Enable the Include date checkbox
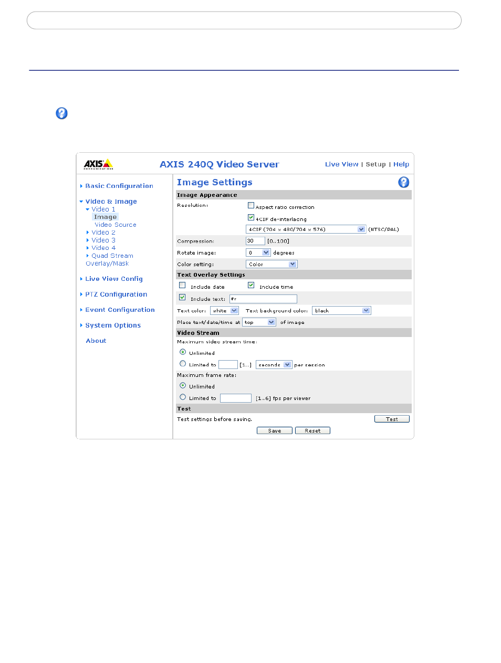The height and width of the screenshot is (663, 501). coord(182,285)
